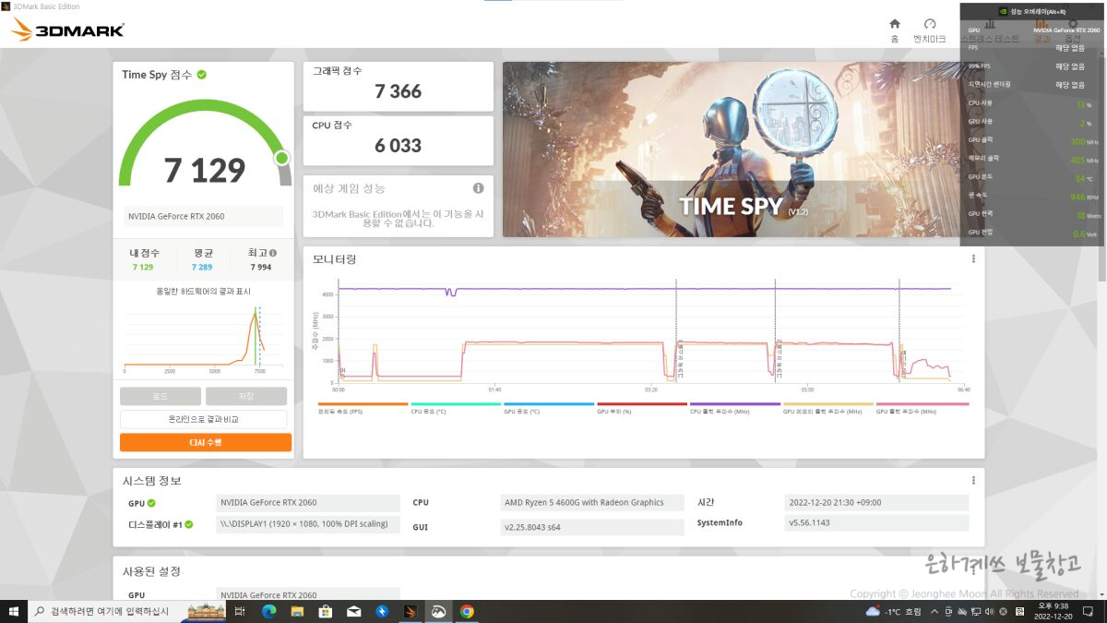
Task: Toggle GPU 메모리 클럭 주파수 legend series
Action: point(828,408)
